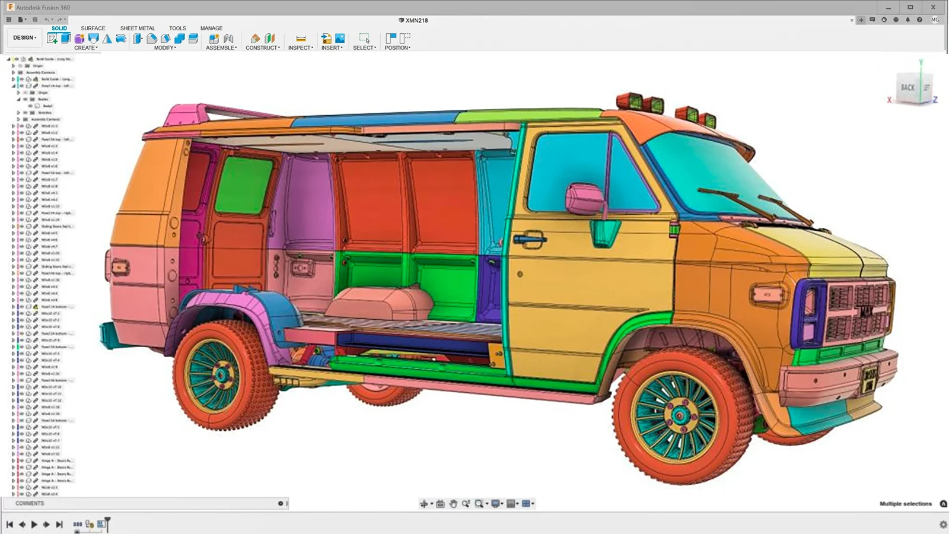The width and height of the screenshot is (949, 534).
Task: Collapse the root component tree node
Action: pos(8,59)
